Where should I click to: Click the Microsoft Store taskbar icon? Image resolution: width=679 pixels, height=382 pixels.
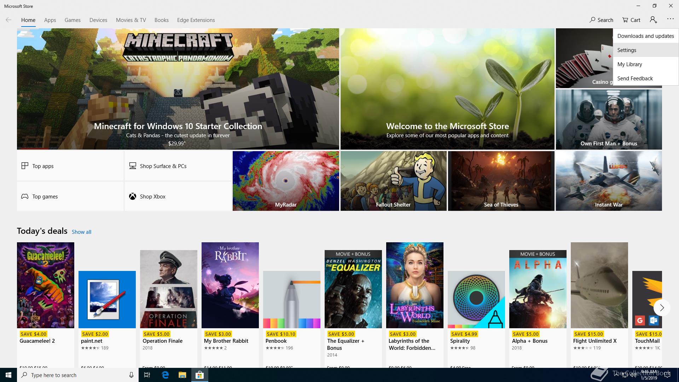pos(199,375)
